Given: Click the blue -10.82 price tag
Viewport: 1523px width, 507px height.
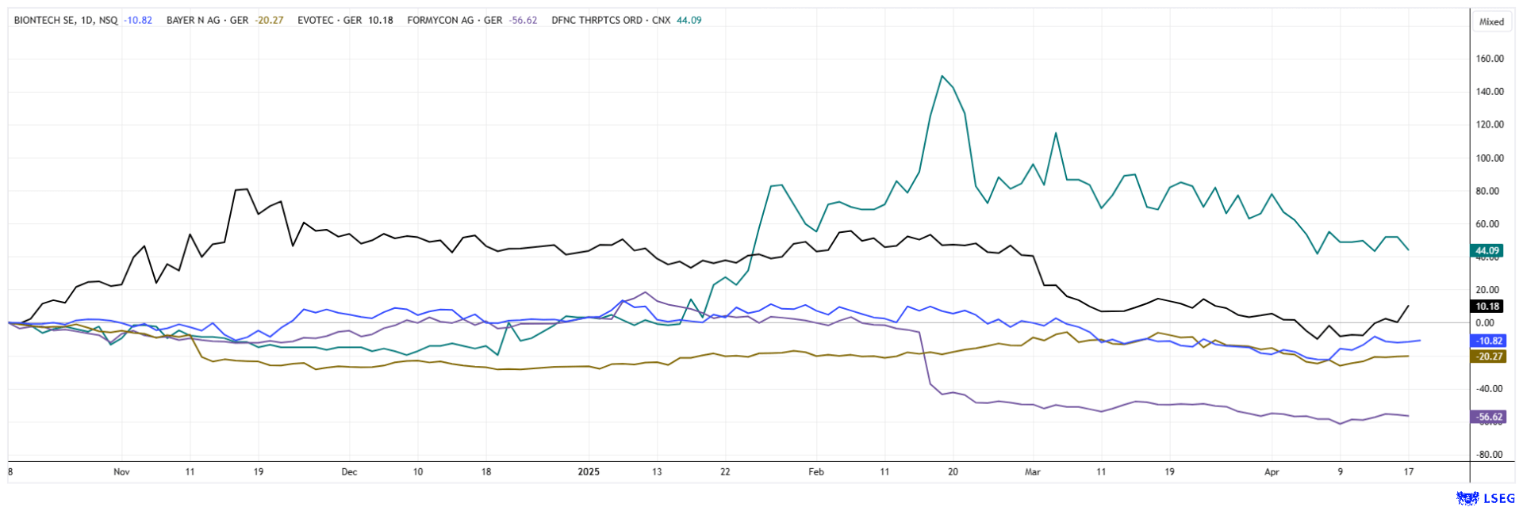Looking at the screenshot, I should (x=1487, y=341).
